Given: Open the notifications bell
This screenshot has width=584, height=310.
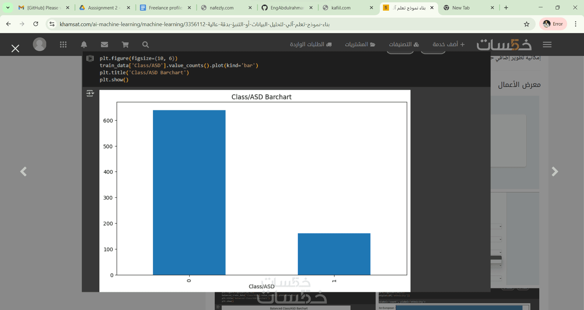Looking at the screenshot, I should pyautogui.click(x=84, y=45).
